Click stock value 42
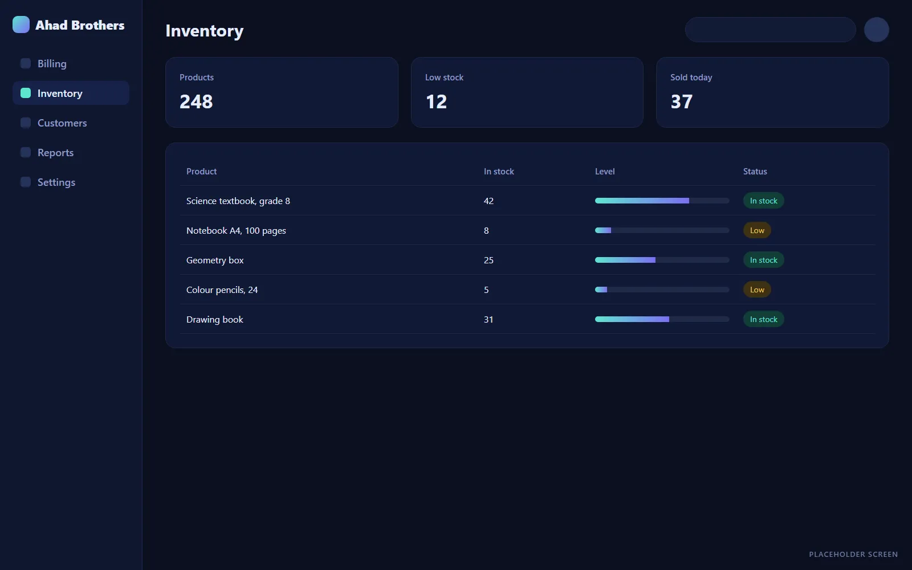The width and height of the screenshot is (912, 570). pos(488,201)
